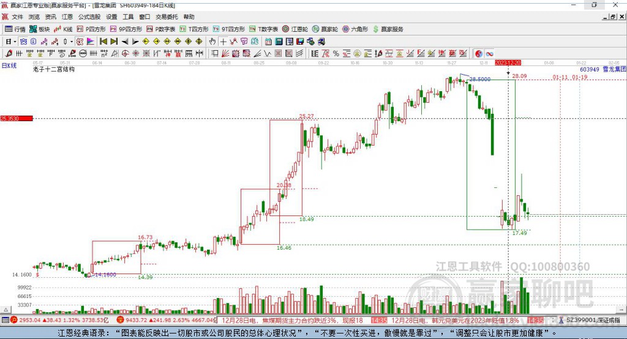
Task: Open the 公式选股 menu
Action: click(x=89, y=17)
